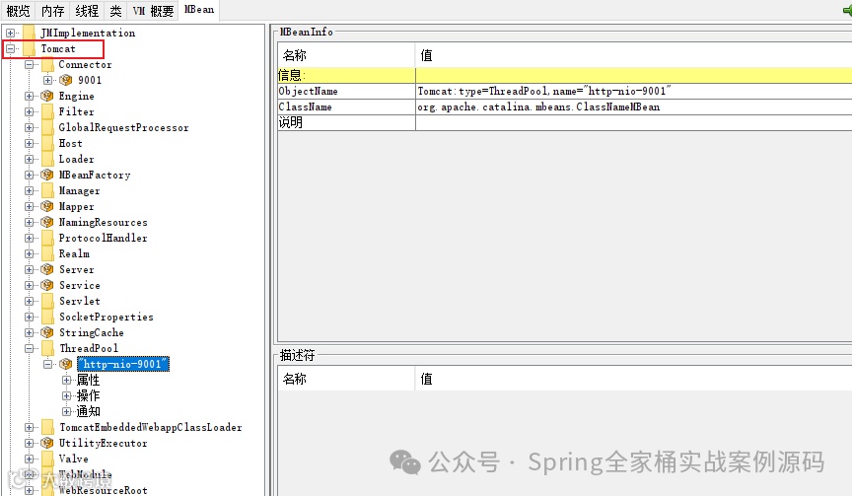
Task: Click the 名称 column header in 描述符
Action: 347,380
